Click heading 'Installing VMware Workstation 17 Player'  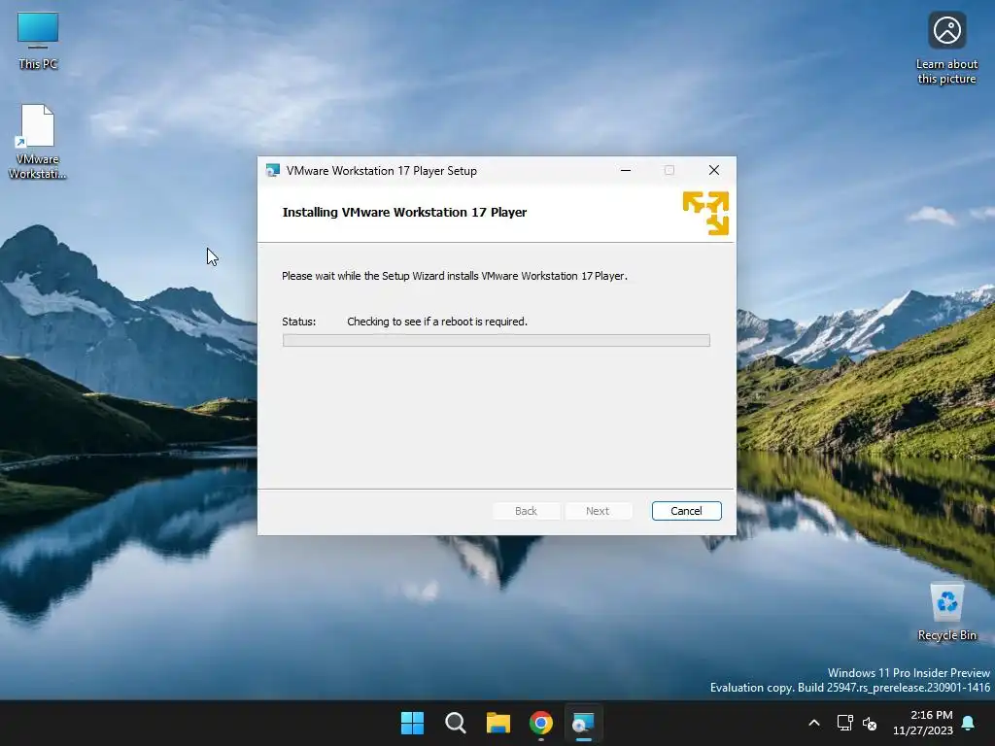(x=404, y=213)
